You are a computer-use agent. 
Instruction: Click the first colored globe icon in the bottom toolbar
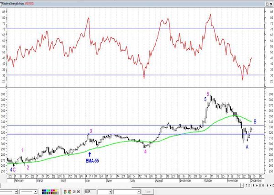click(65, 192)
